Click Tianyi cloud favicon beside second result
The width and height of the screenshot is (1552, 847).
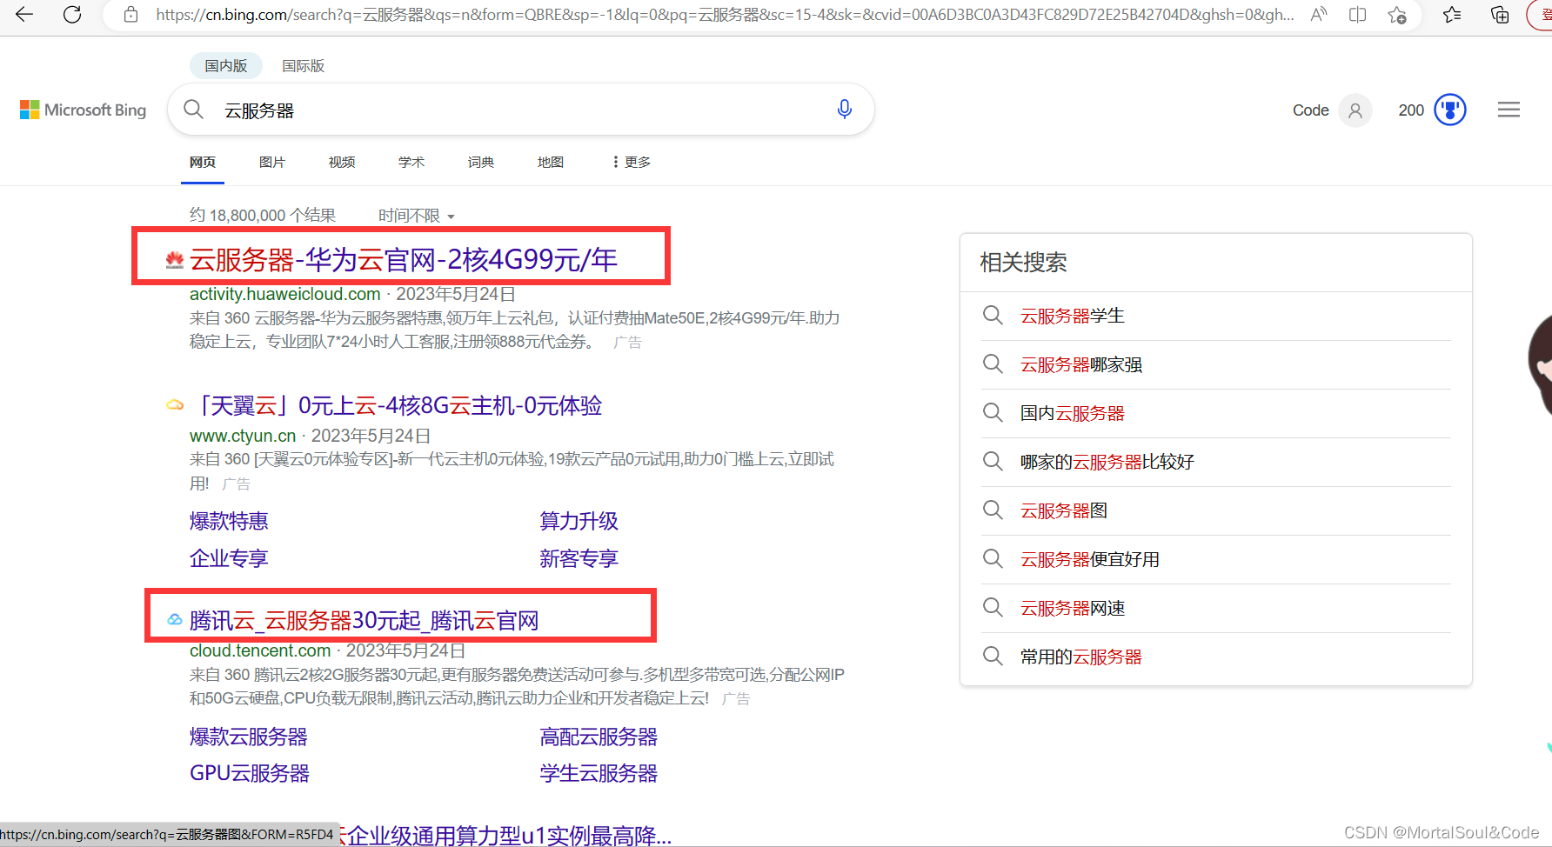(x=175, y=405)
